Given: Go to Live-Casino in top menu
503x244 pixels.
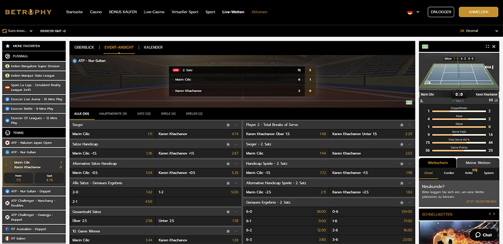Looking at the screenshot, I should pos(154,12).
